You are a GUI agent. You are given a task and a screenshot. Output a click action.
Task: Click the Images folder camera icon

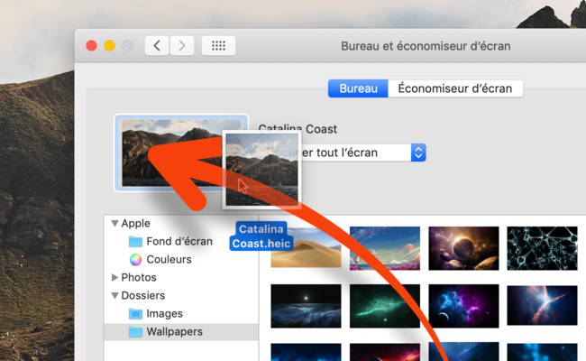tap(135, 313)
